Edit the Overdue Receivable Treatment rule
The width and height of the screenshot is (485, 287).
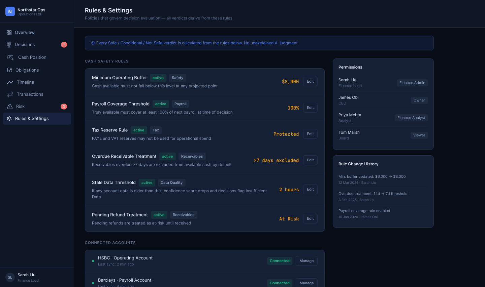point(310,160)
